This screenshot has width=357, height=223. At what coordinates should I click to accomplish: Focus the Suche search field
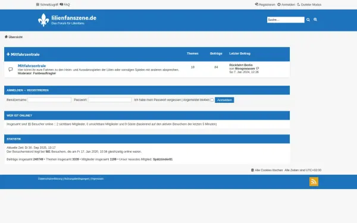coord(286,20)
